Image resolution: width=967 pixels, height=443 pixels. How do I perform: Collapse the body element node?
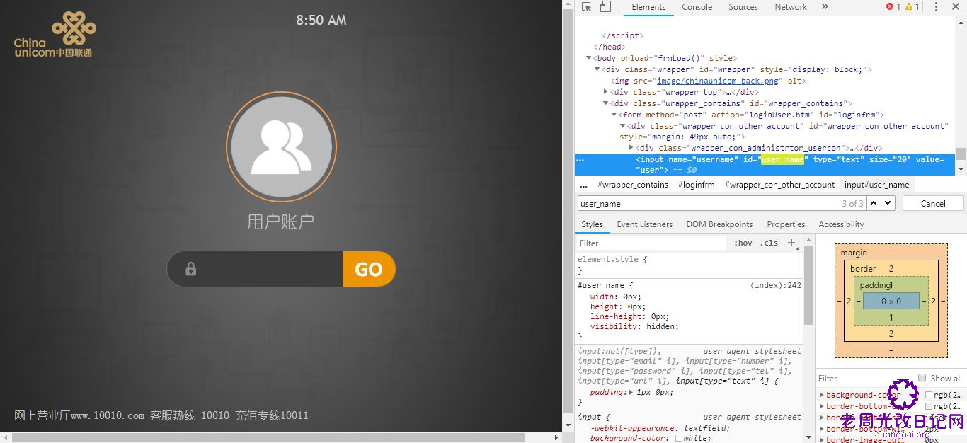pyautogui.click(x=588, y=58)
